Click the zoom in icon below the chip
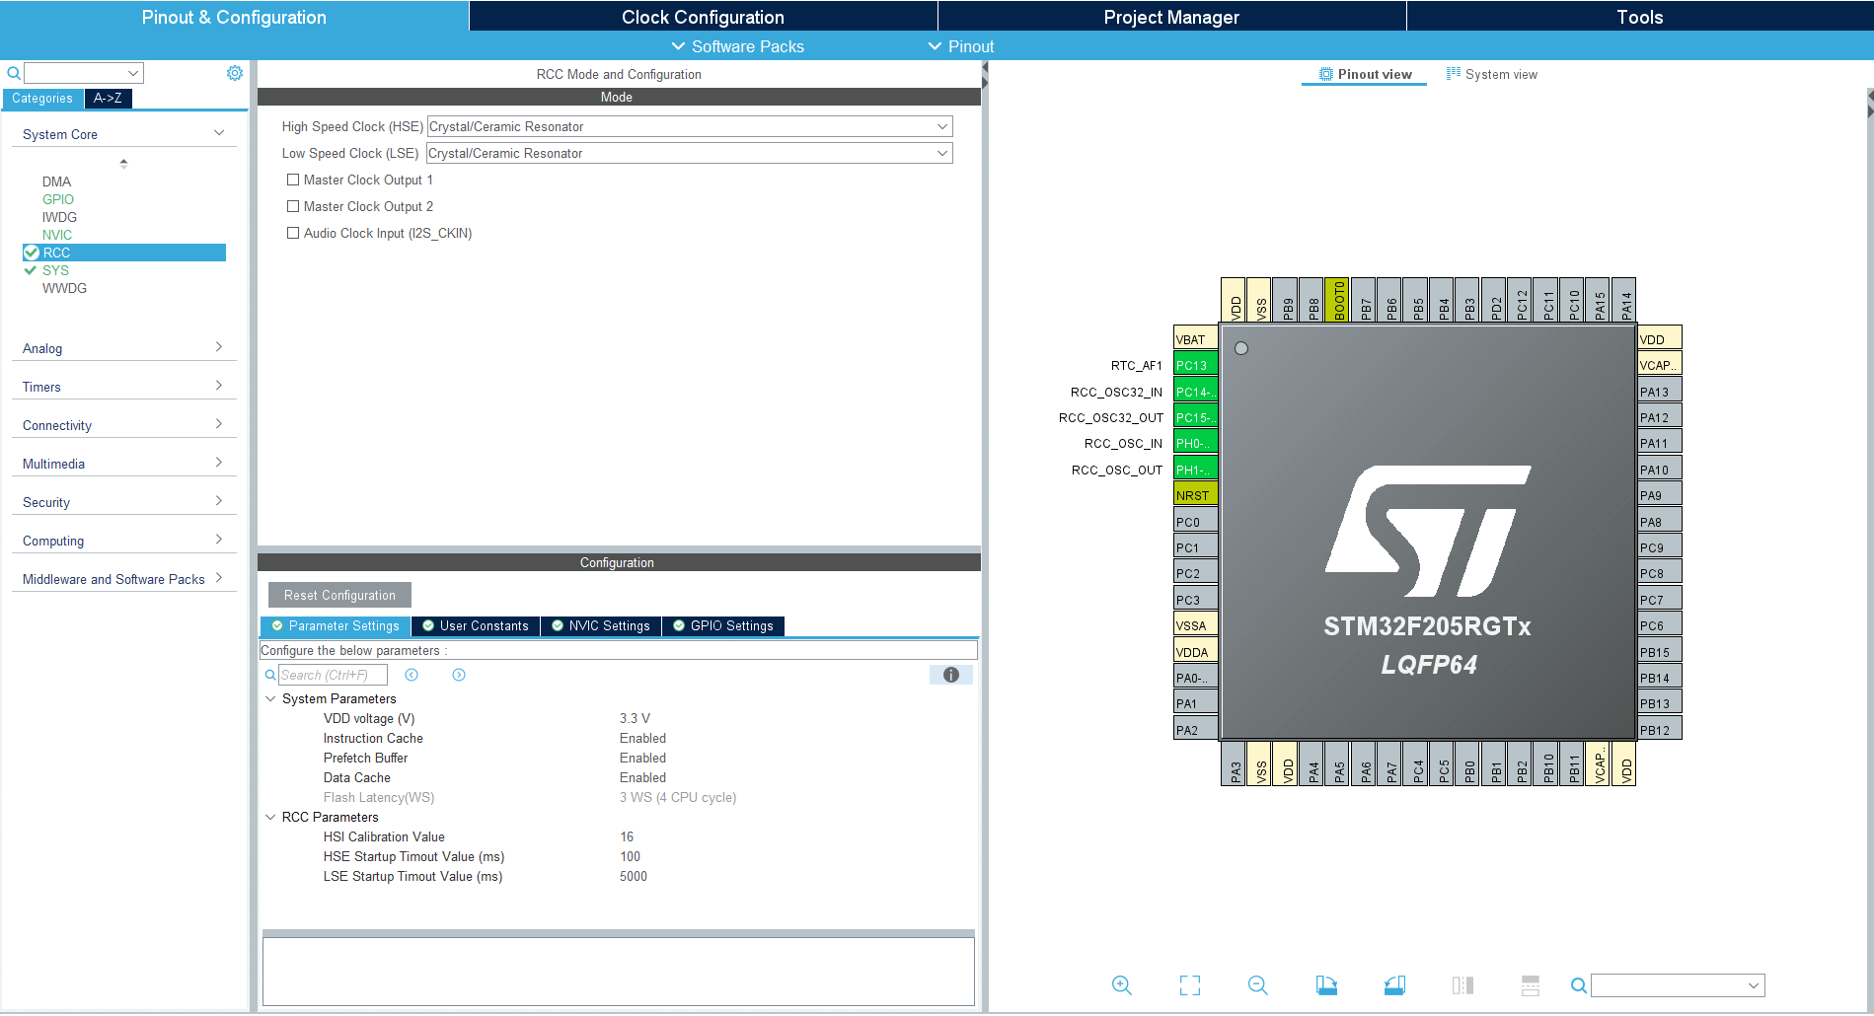The height and width of the screenshot is (1016, 1874). [1122, 985]
